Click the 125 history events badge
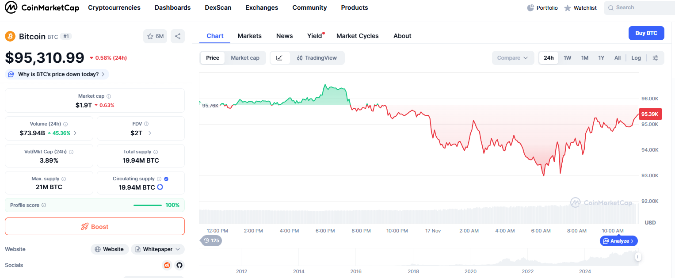 pos(211,240)
